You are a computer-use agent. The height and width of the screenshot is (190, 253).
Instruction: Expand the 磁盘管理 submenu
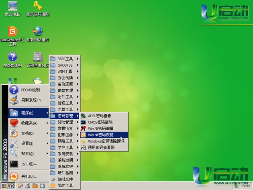[65, 90]
